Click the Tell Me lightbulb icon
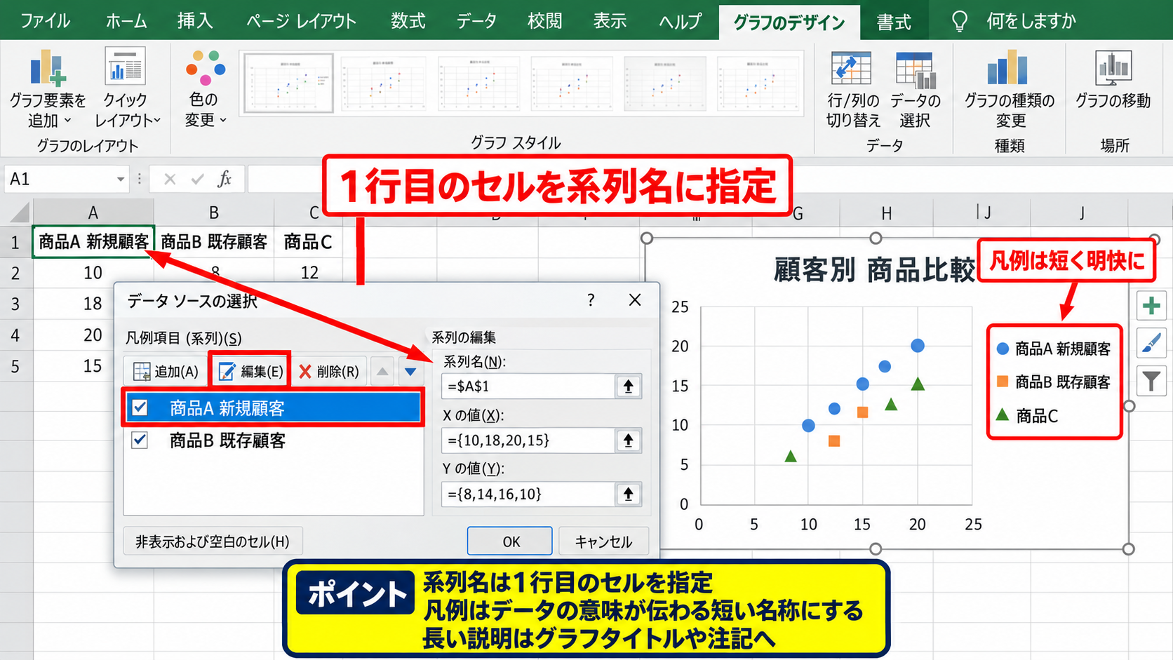 pos(959,21)
